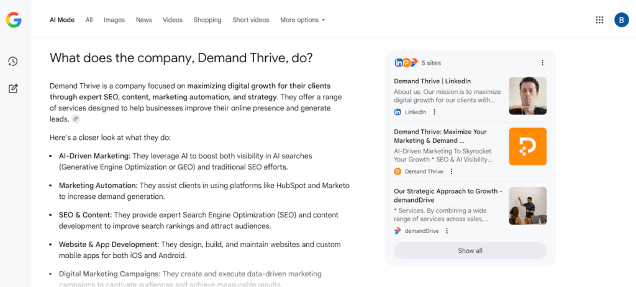The width and height of the screenshot is (636, 287).
Task: Open 'Our Strategic Approach to Growth - demandDrive' result
Action: coord(448,196)
